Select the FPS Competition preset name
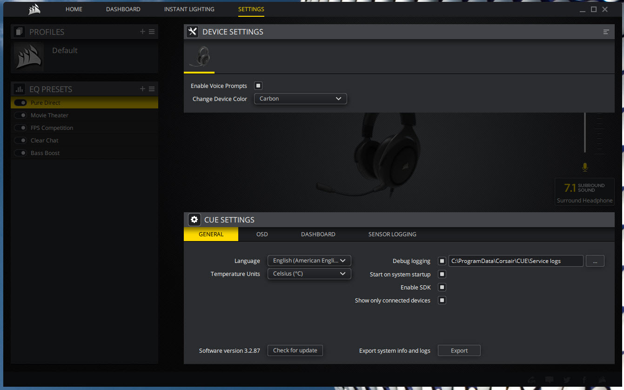Viewport: 624px width, 390px height. (52, 128)
